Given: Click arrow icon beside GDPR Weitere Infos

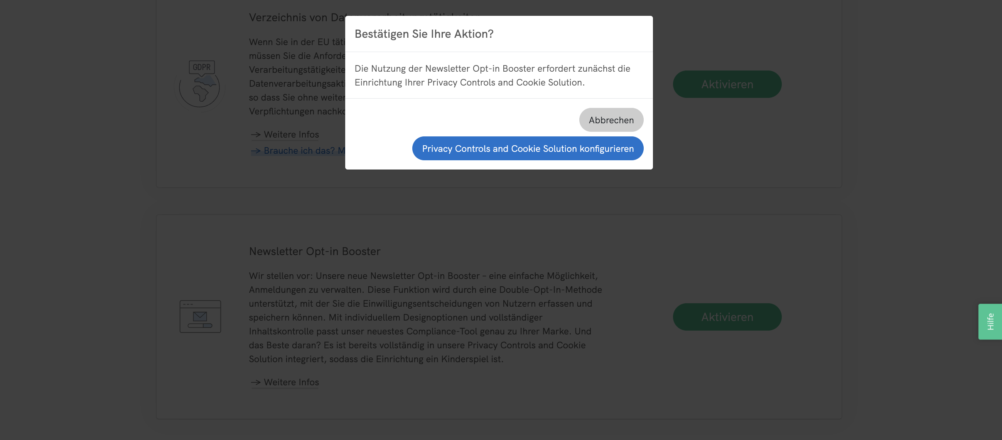Looking at the screenshot, I should [x=256, y=135].
